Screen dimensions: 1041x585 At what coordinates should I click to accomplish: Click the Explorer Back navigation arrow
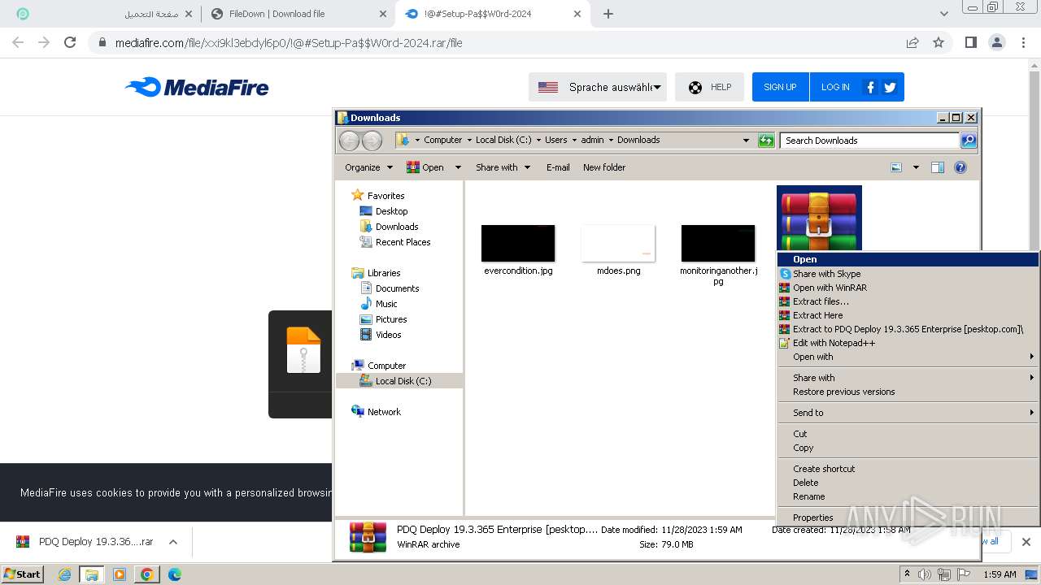click(349, 141)
